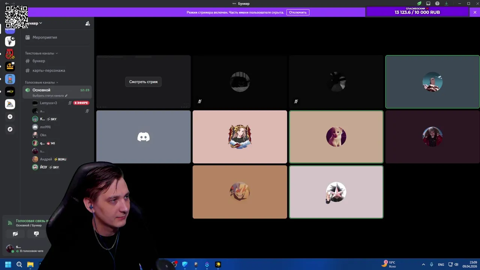Toggle camera in voice connection panel
Image resolution: width=480 pixels, height=270 pixels.
click(15, 234)
